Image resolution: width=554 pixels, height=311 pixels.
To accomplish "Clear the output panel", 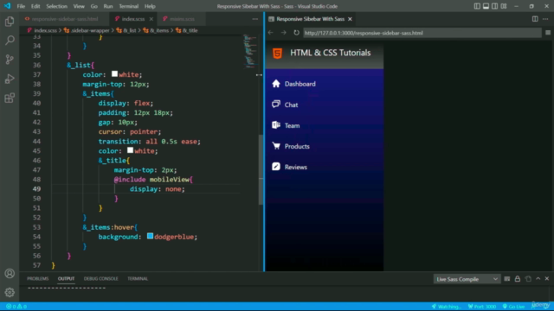I will 507,279.
